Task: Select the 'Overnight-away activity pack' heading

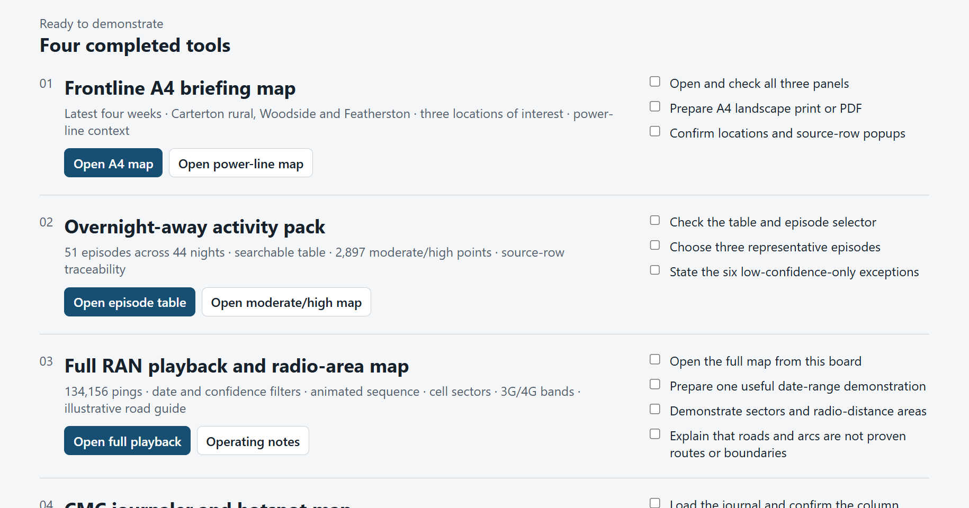Action: (x=195, y=227)
